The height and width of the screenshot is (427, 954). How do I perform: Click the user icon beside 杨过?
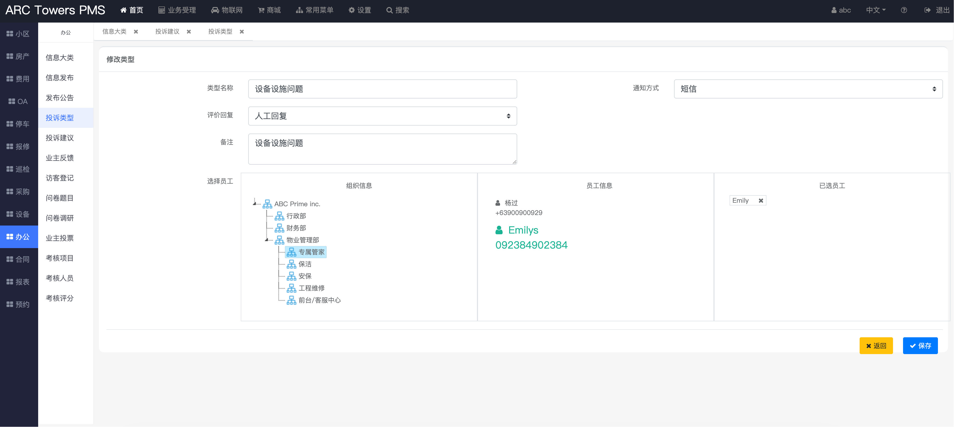point(498,203)
